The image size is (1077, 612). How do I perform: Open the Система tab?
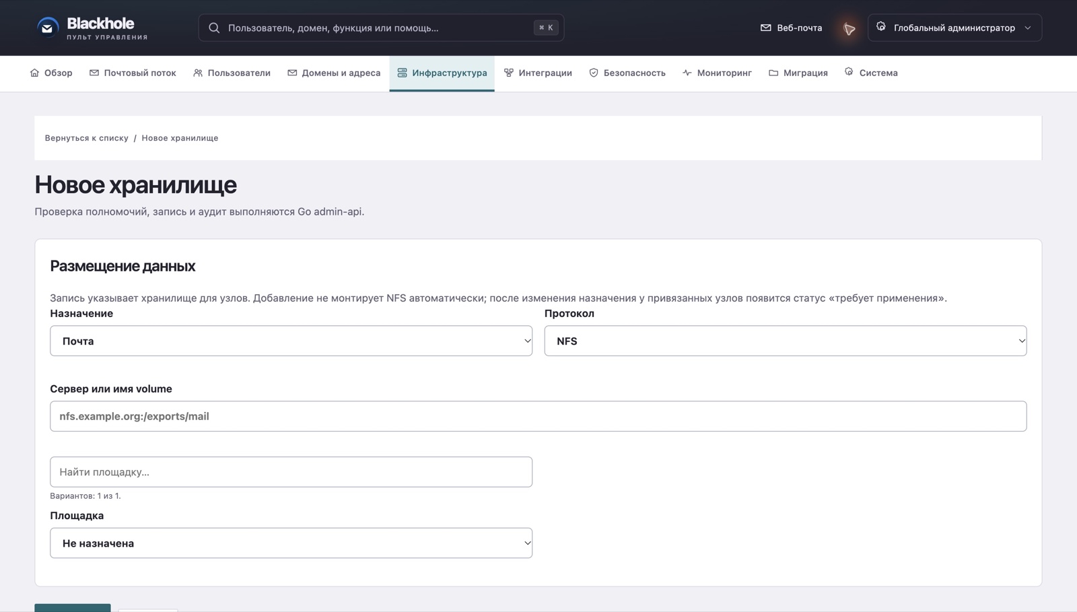871,73
